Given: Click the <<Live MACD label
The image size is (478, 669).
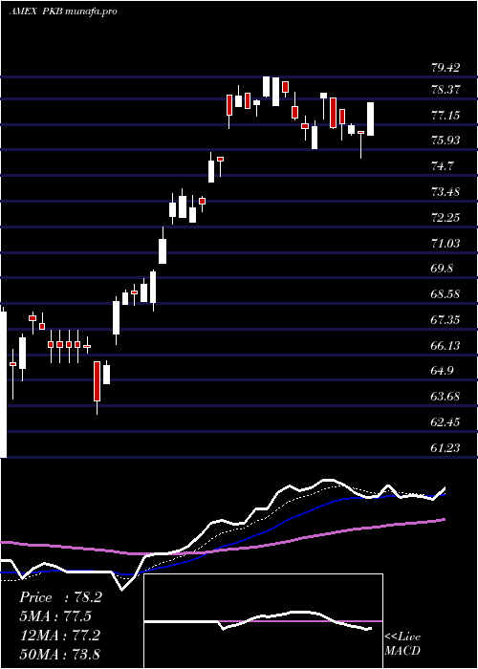Looking at the screenshot, I should 402,643.
